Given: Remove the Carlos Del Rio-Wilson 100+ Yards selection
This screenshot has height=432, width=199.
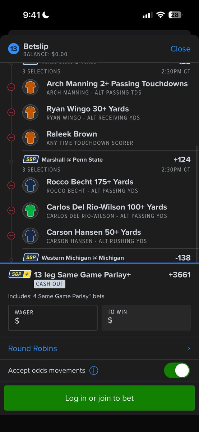Looking at the screenshot, I should coord(11,211).
